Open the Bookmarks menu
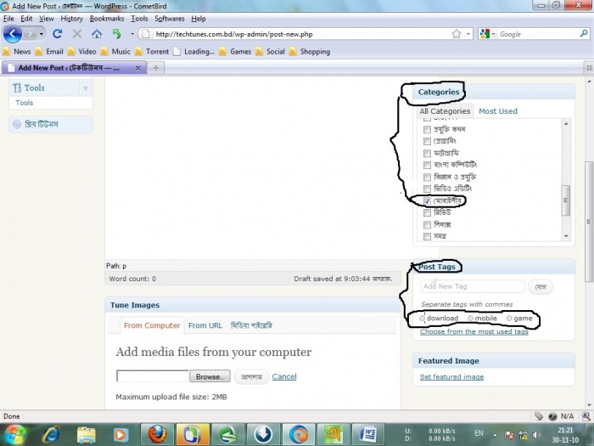This screenshot has height=446, width=594. [107, 19]
